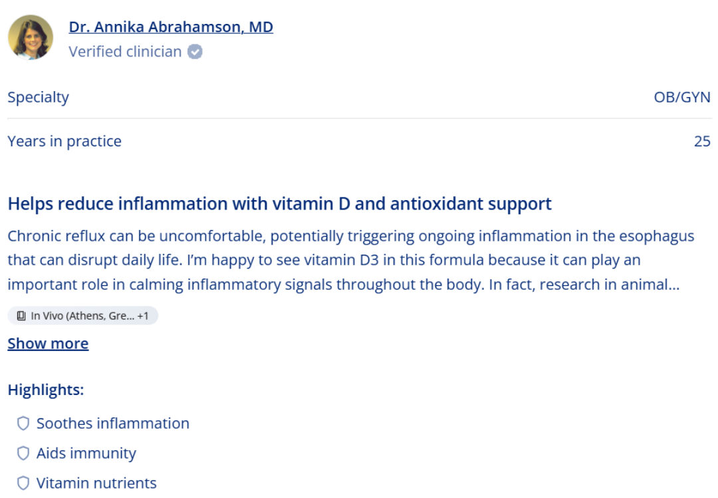Click the shield icon beside Aids immunity
Screen dimensions: 718x498
pyautogui.click(x=23, y=453)
